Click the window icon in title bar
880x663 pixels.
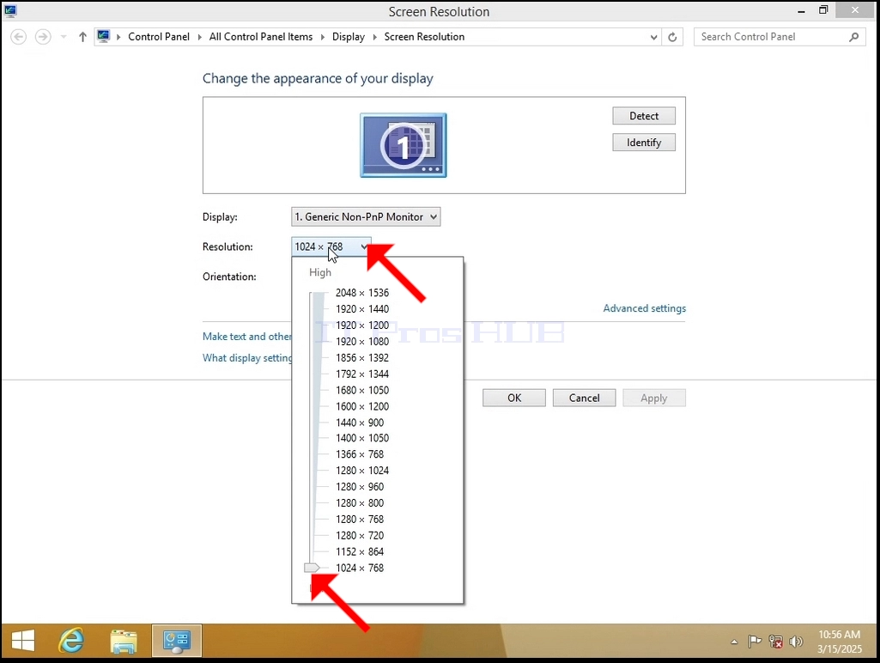point(10,10)
